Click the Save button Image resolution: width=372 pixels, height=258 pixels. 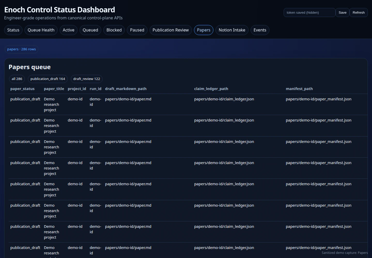click(343, 12)
